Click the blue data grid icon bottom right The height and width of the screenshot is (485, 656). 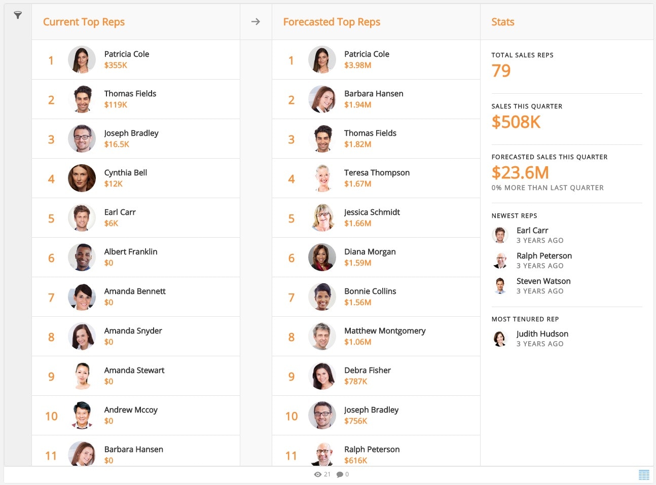(643, 474)
